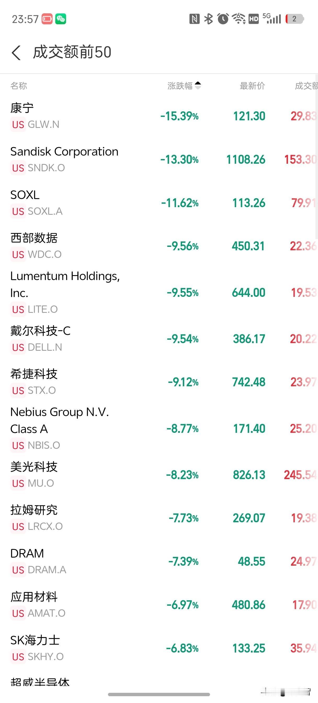Tap the alarm clock status icon
This screenshot has width=318, height=703.
223,19
